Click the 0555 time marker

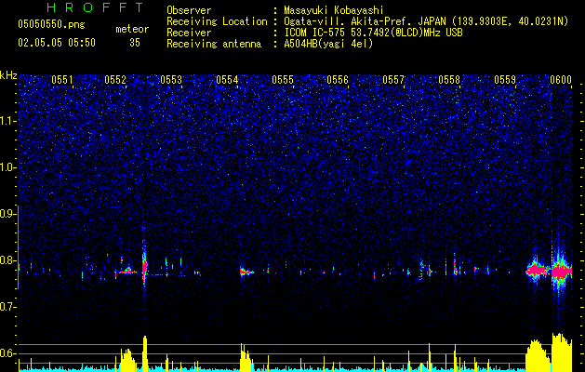283,80
